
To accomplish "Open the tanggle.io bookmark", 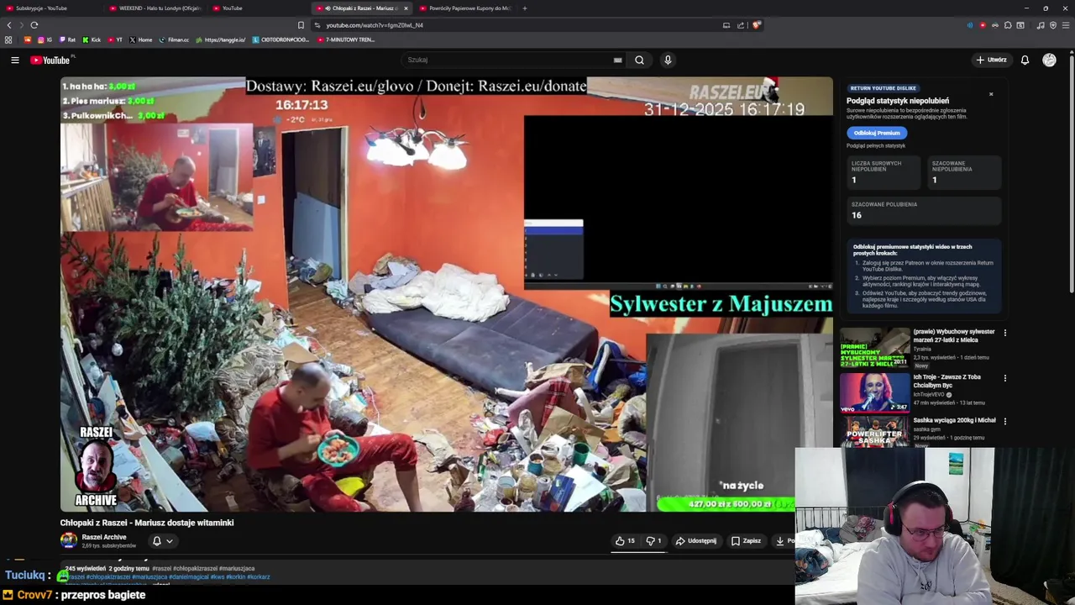I will [x=221, y=39].
